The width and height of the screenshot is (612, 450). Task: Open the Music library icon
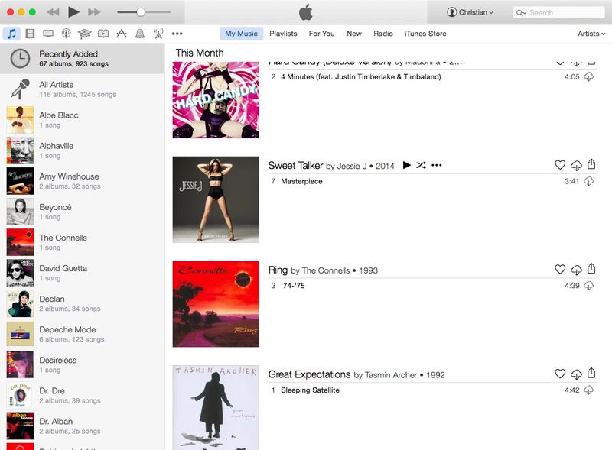pos(11,34)
